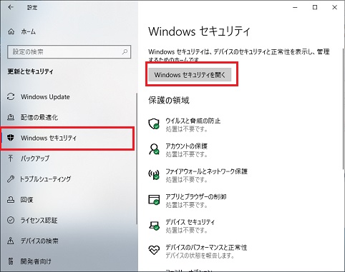Viewport: 345px width, 272px height.
Task: Click the app and browser control window icon
Action: 154,200
